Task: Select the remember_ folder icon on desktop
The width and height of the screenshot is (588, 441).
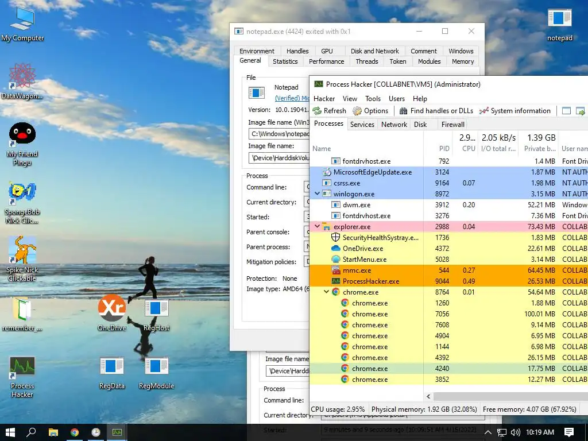Action: 22,314
